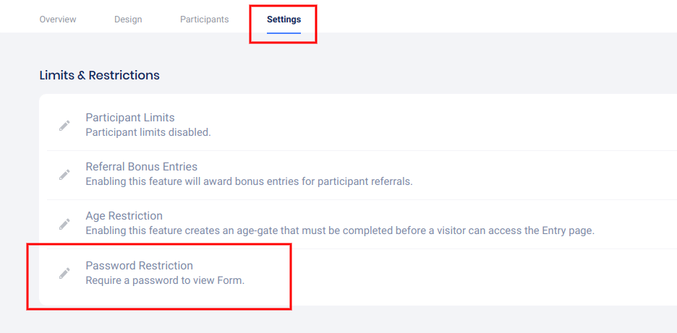Click the referral bonus entries description text

[x=249, y=181]
